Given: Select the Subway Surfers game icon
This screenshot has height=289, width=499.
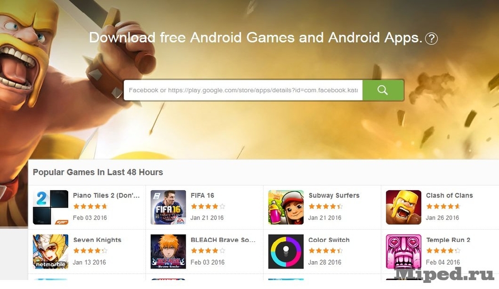Looking at the screenshot, I should pos(286,207).
